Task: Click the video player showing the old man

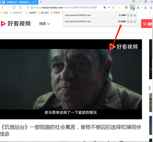Action: pos(71,79)
